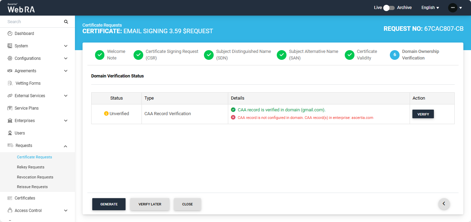The height and width of the screenshot is (222, 471).
Task: Click the Certificate Requests breadcrumb link
Action: pos(102,25)
